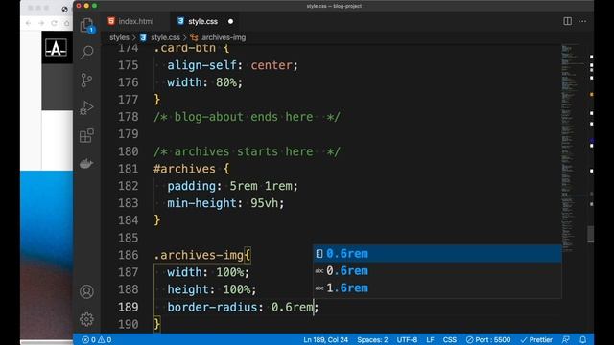
Task: Reload the page in the browser window
Action: (x=54, y=23)
